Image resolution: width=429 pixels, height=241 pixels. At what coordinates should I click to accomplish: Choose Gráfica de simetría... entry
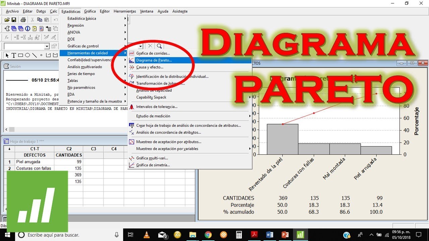click(x=190, y=165)
